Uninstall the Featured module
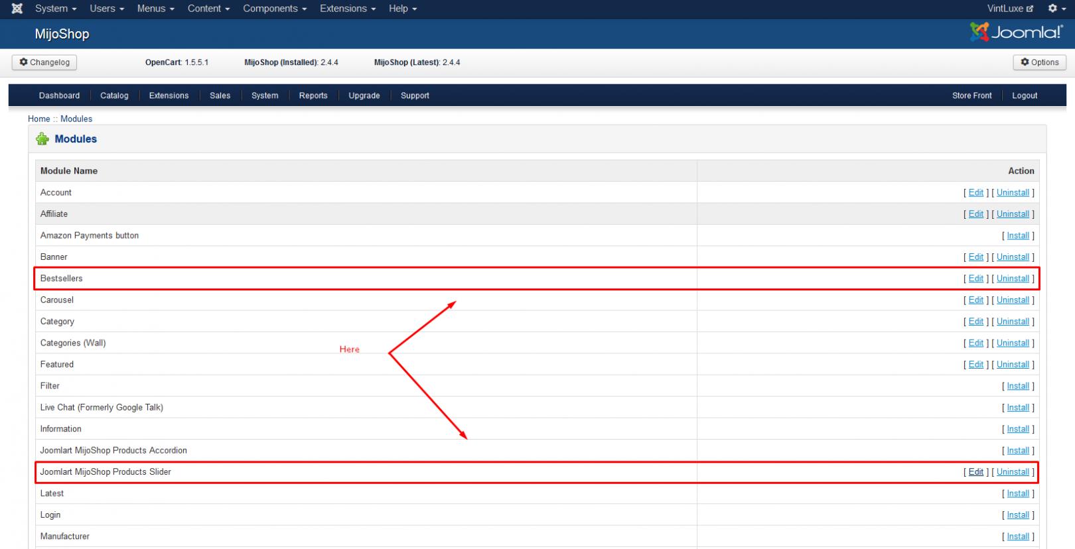The width and height of the screenshot is (1075, 549). click(x=1013, y=364)
